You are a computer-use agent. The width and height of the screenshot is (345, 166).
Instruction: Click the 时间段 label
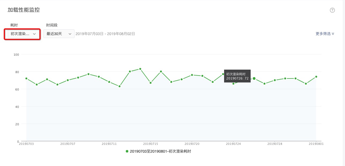(52, 25)
